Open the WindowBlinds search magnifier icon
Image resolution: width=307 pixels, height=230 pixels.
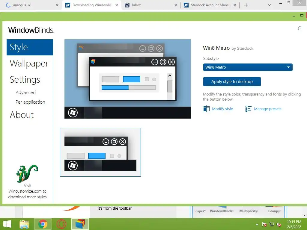[x=299, y=28]
